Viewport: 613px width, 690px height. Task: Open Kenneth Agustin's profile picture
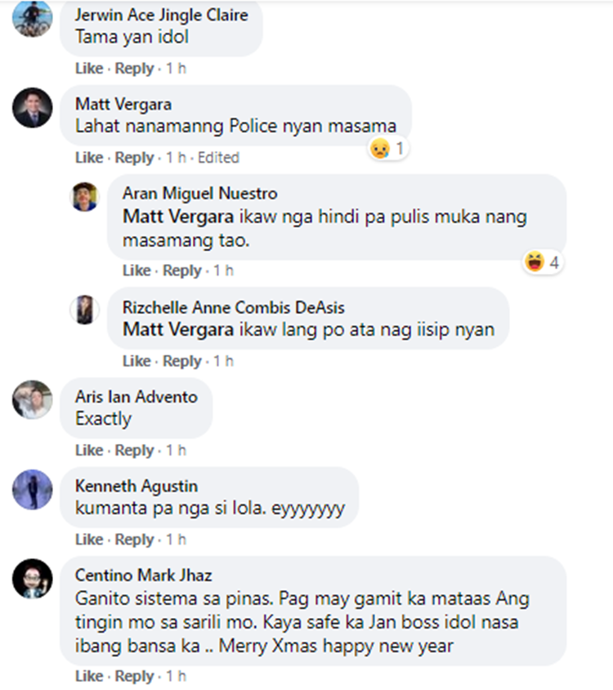click(32, 490)
